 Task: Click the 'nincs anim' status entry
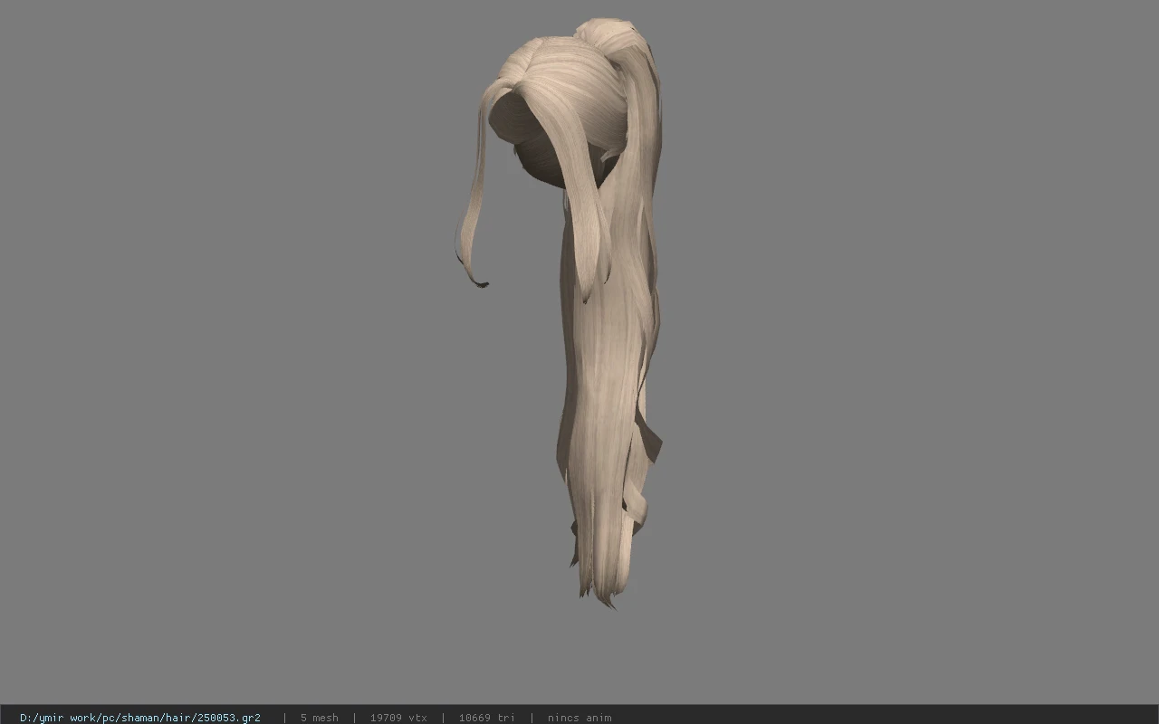coord(579,718)
